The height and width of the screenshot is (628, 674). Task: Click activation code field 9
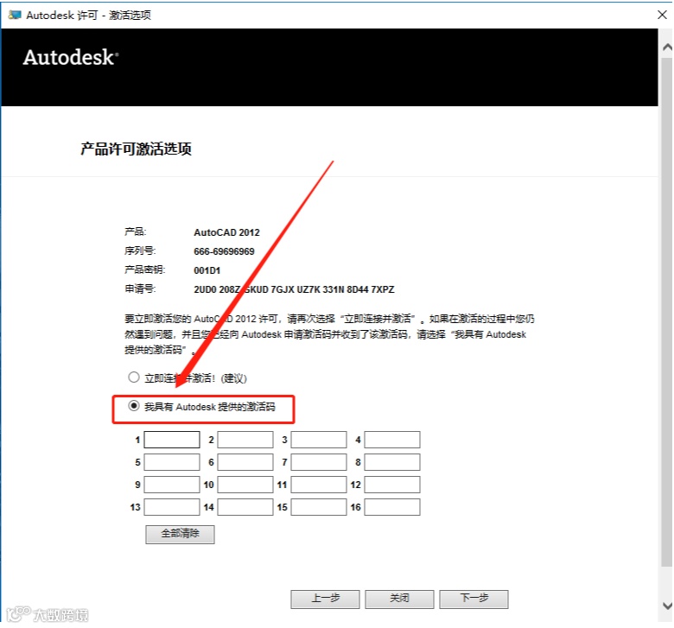click(172, 485)
